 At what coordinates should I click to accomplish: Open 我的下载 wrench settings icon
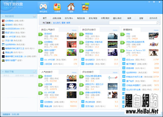[x=34, y=71]
